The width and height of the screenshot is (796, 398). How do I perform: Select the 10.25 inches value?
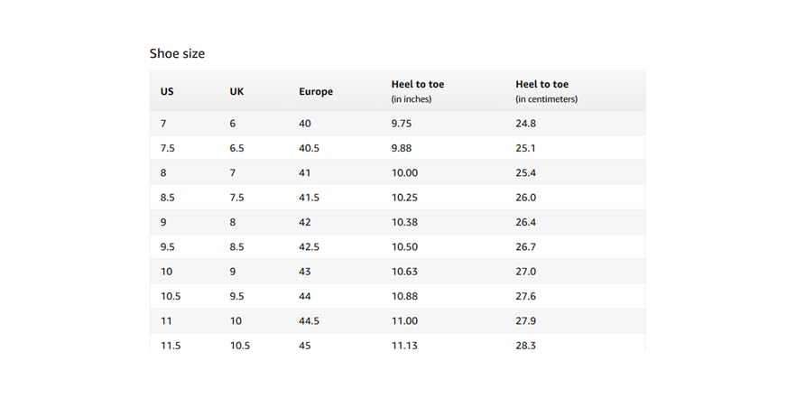coord(403,198)
